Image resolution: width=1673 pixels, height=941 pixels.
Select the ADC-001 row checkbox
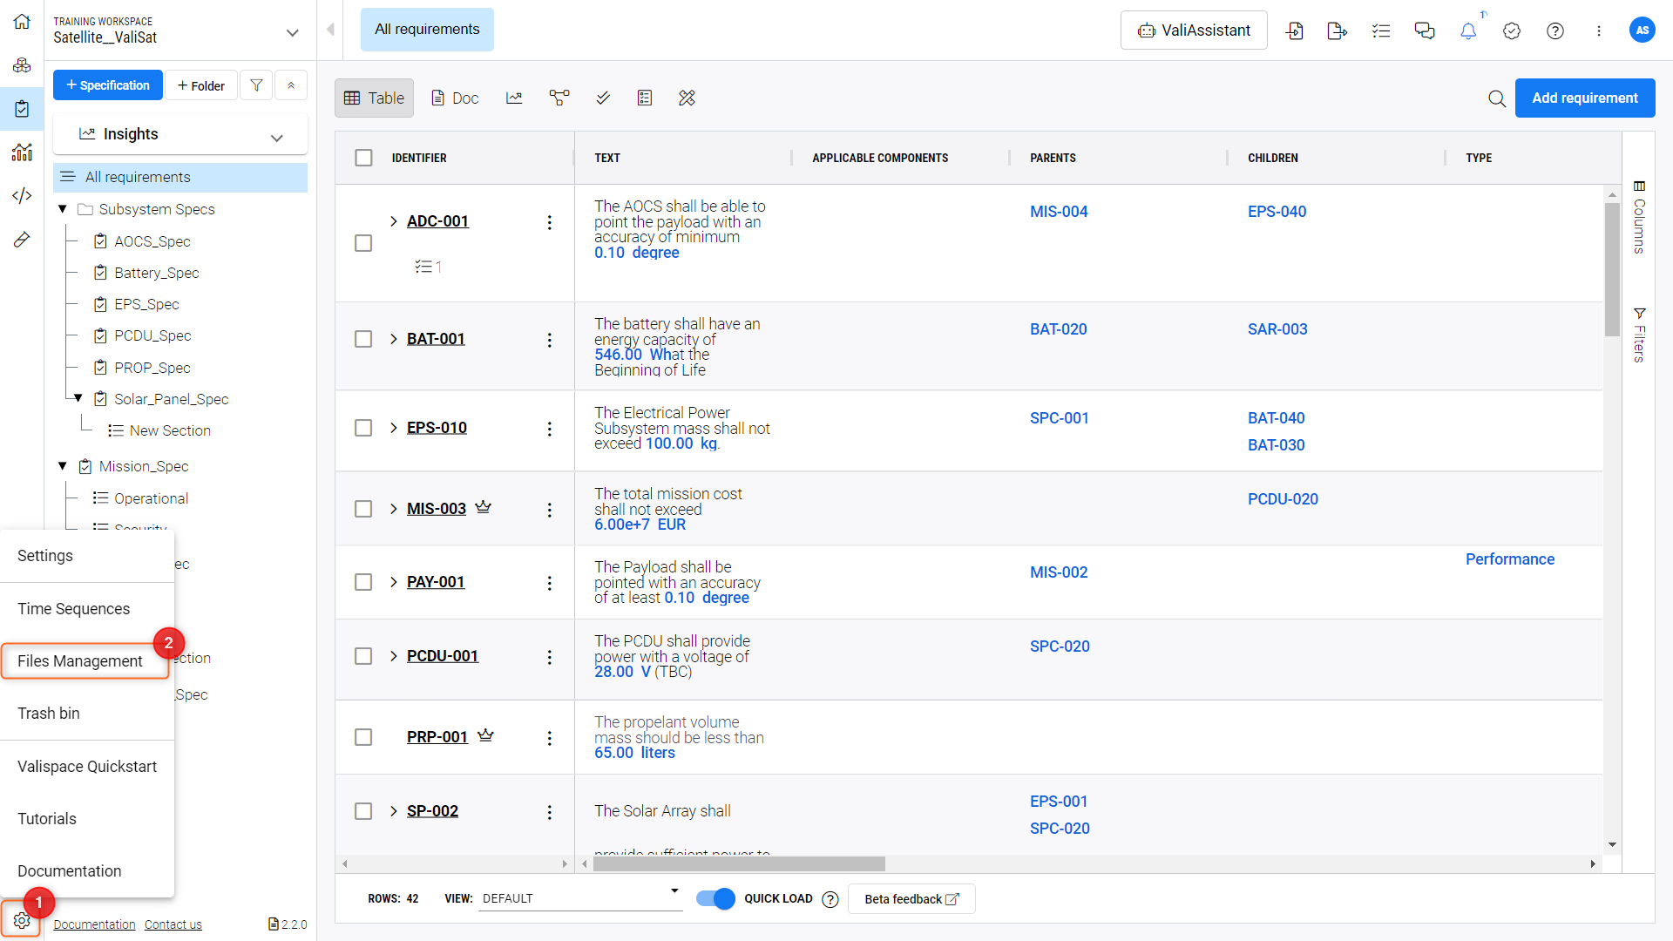click(363, 243)
